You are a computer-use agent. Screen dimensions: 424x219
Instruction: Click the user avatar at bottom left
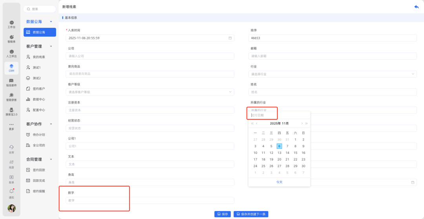(12, 208)
